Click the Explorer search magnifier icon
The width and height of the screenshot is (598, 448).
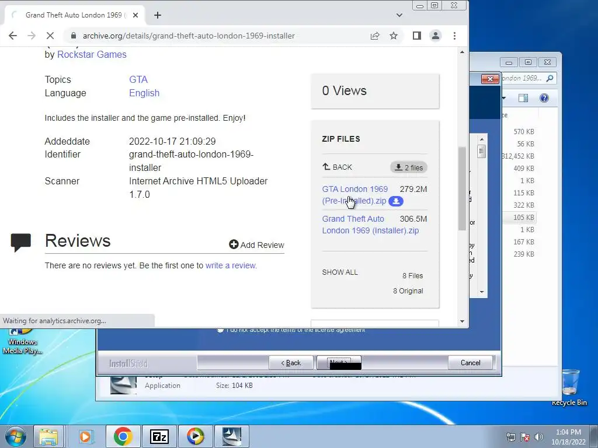click(x=550, y=78)
